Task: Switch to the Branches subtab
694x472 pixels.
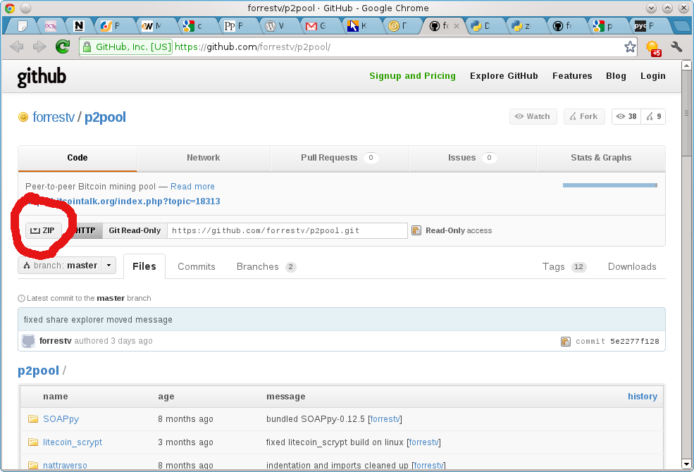Action: coord(266,267)
